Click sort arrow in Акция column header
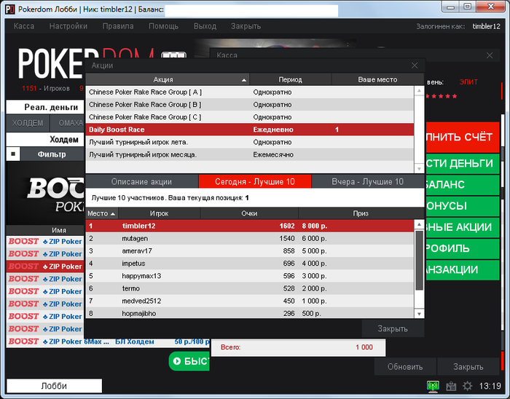The height and width of the screenshot is (399, 510). tap(244, 80)
